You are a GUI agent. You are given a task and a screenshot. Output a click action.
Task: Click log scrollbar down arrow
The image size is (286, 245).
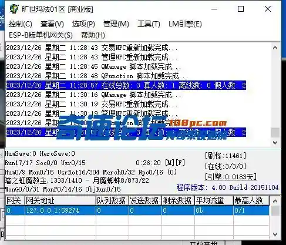click(275, 143)
